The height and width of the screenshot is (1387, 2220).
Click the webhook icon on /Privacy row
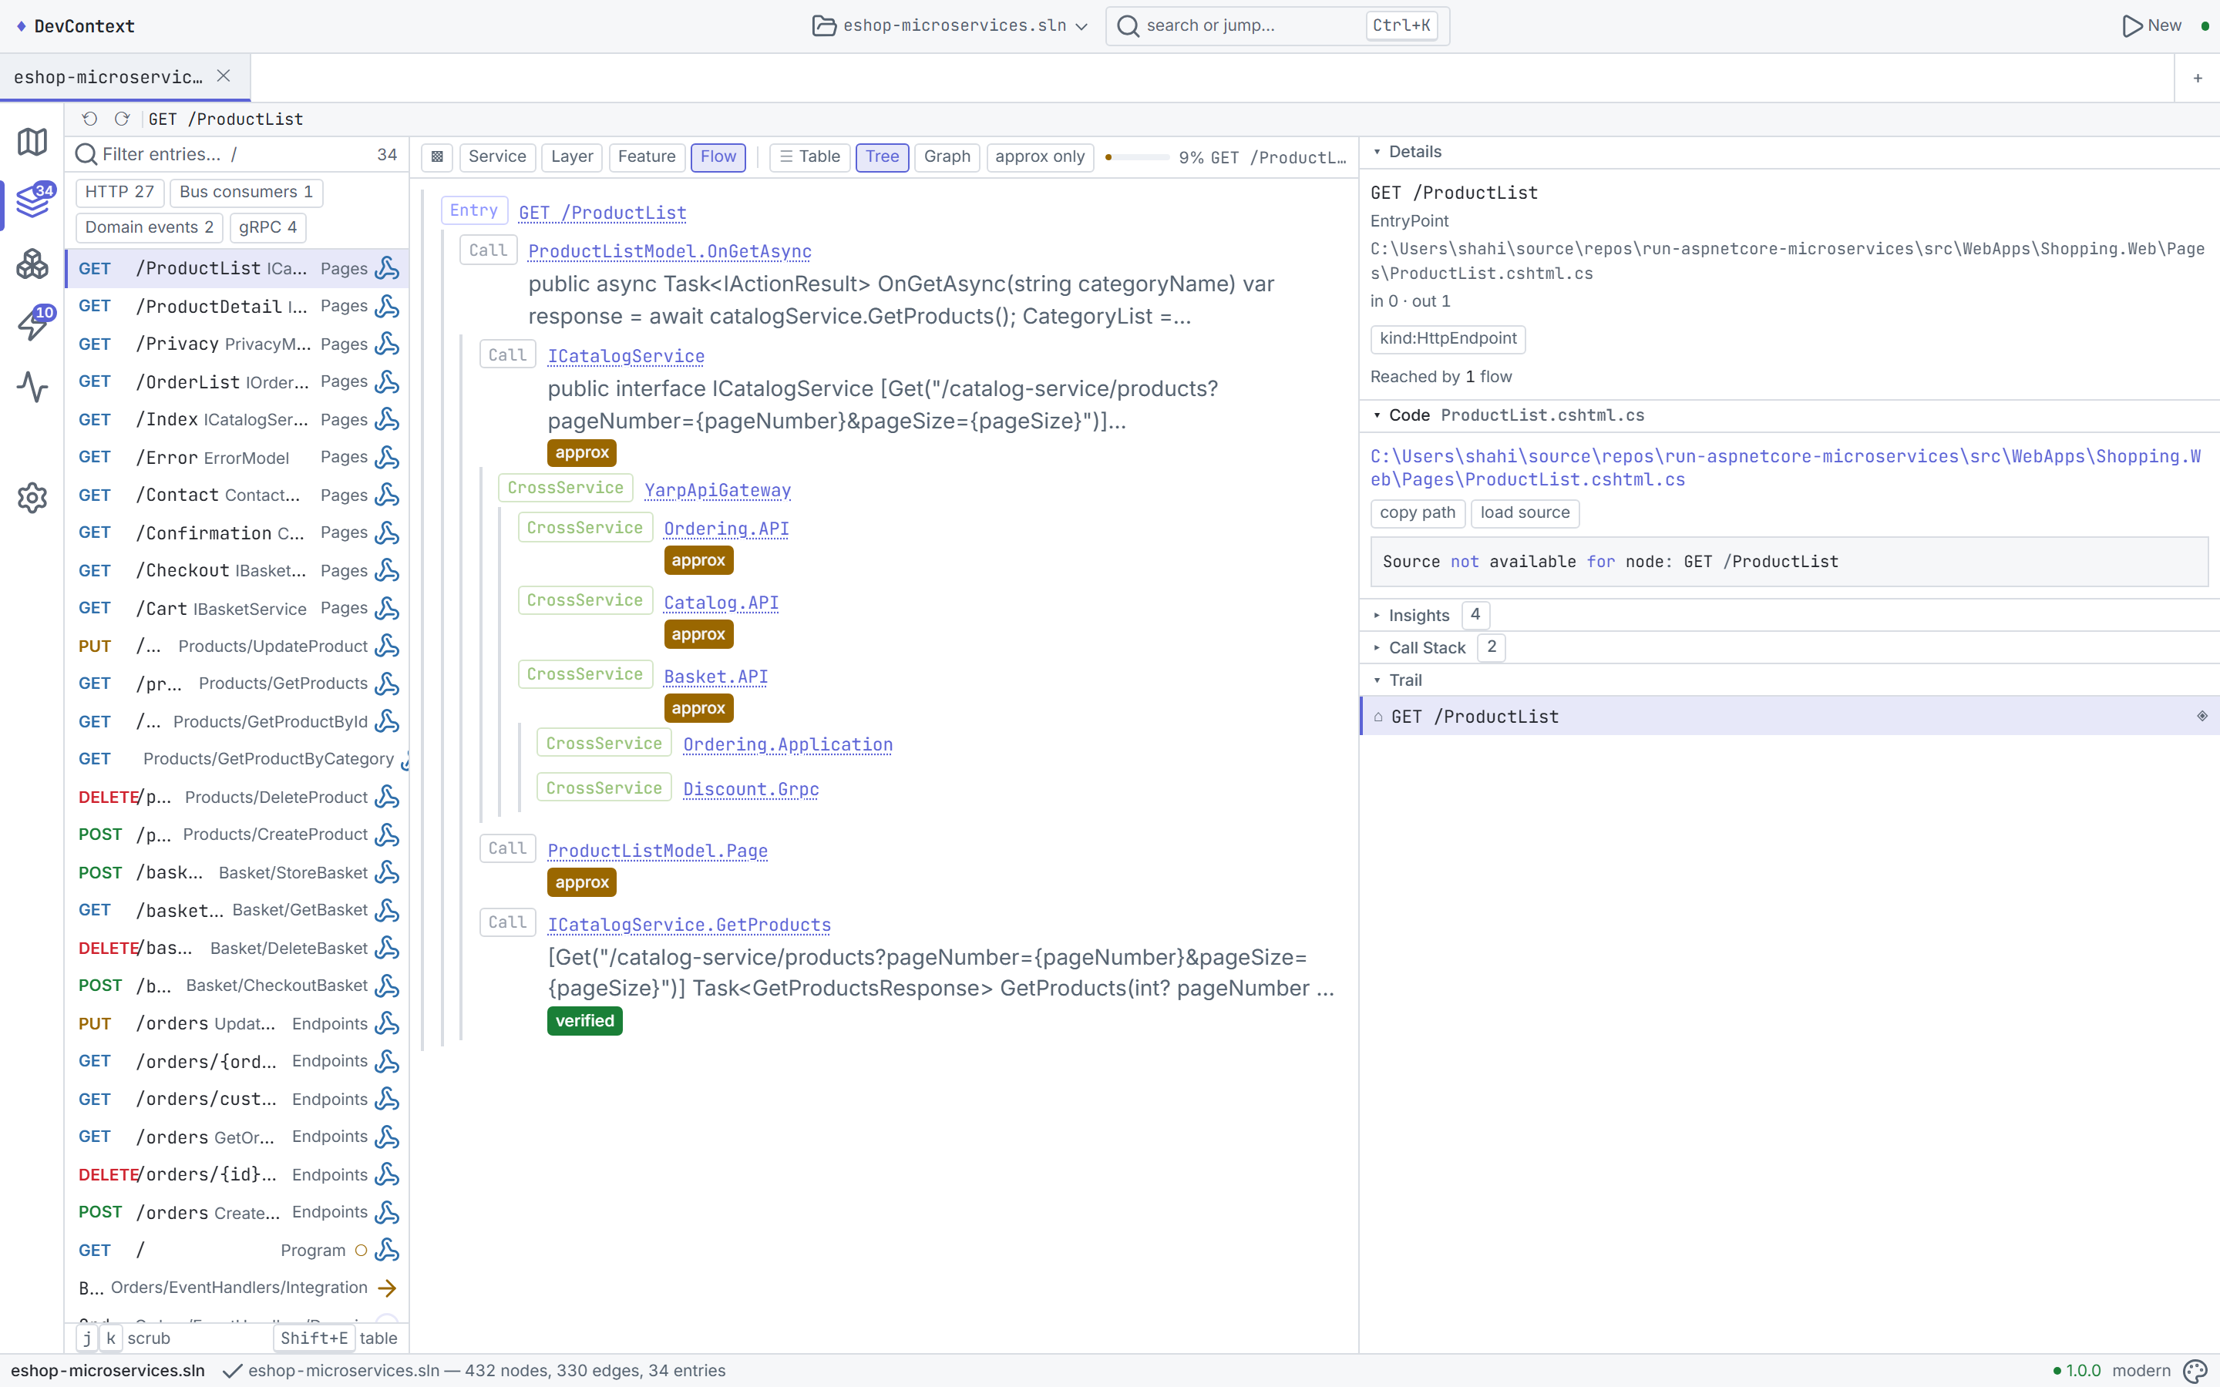(387, 344)
